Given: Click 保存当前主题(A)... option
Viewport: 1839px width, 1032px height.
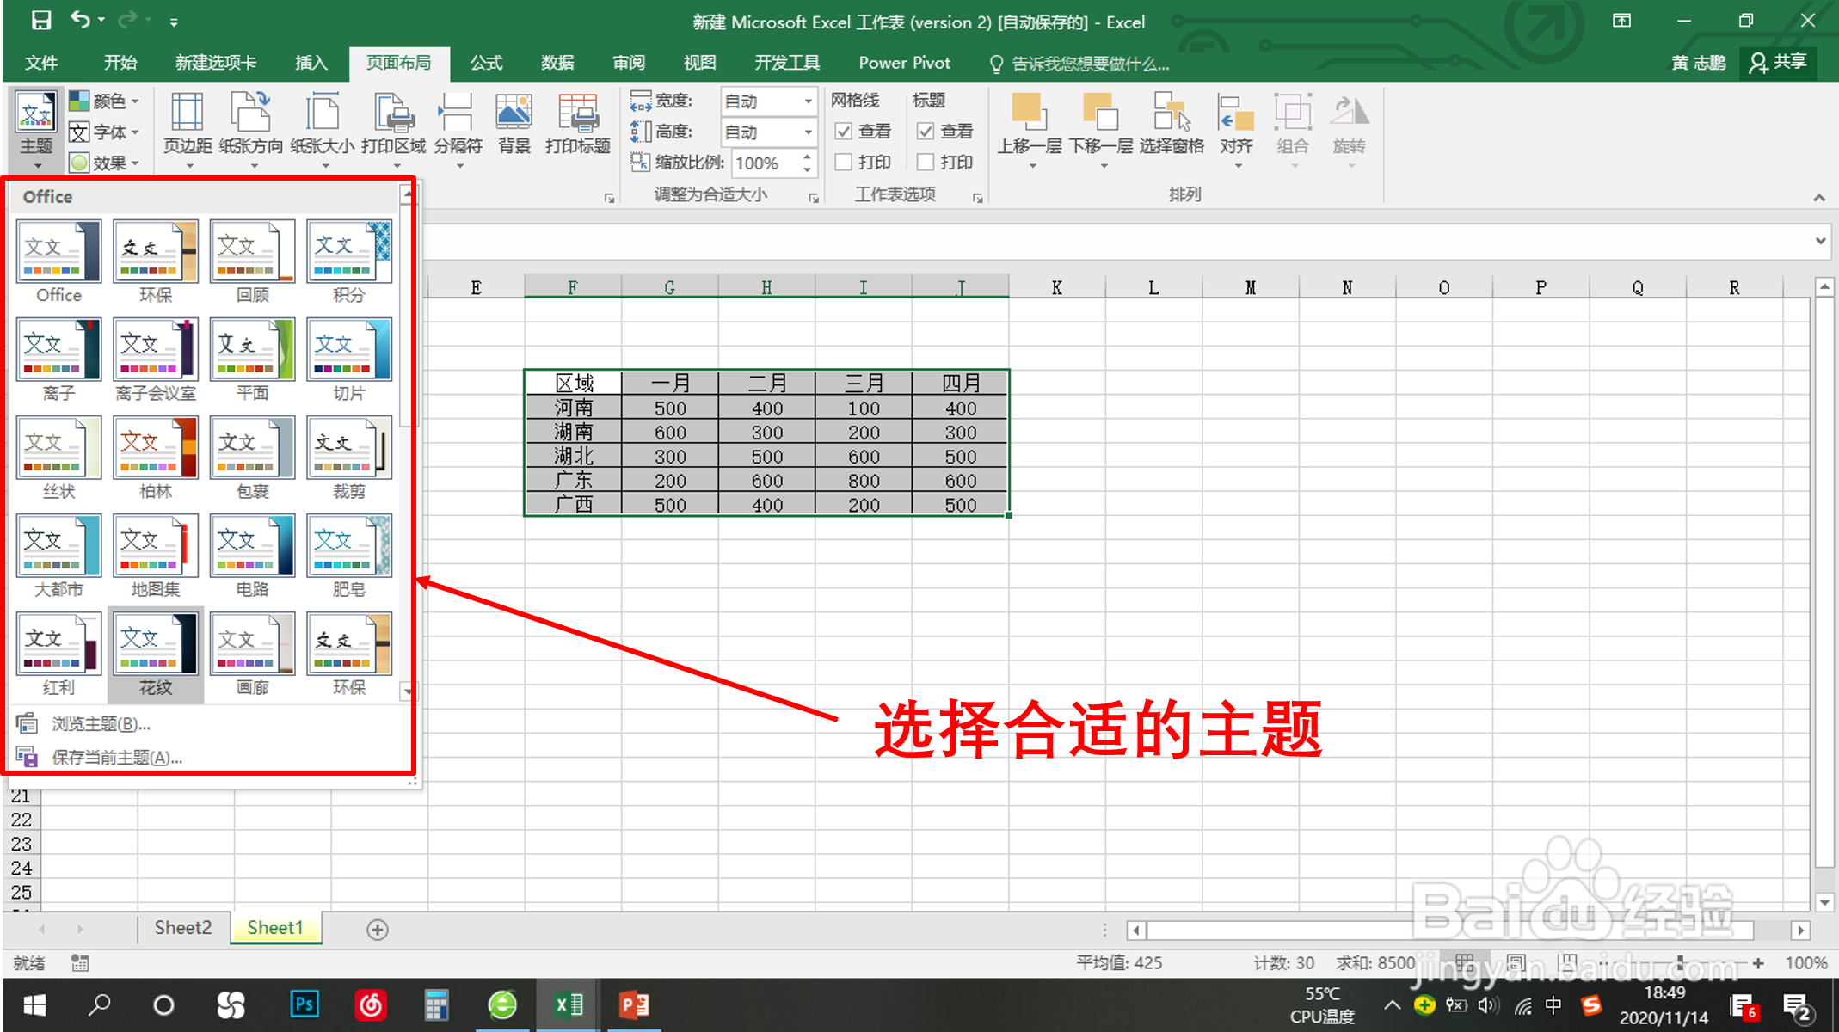Looking at the screenshot, I should tap(116, 758).
